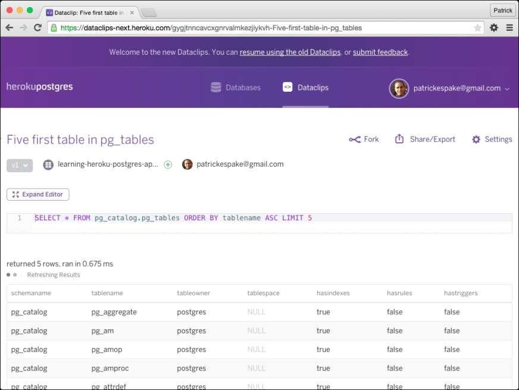Open the Settings label
The image size is (519, 390).
499,139
